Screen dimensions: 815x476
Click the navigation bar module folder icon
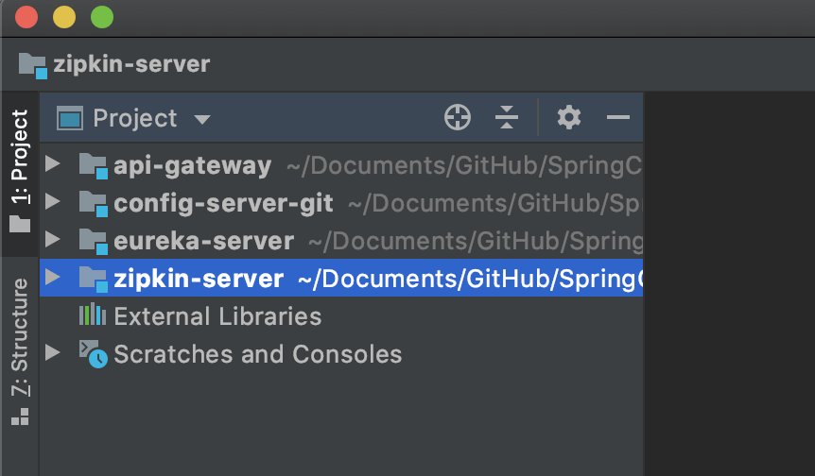pos(33,66)
